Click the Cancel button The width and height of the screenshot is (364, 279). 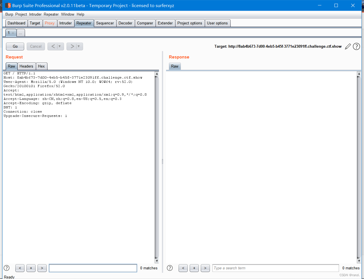[x=36, y=46]
